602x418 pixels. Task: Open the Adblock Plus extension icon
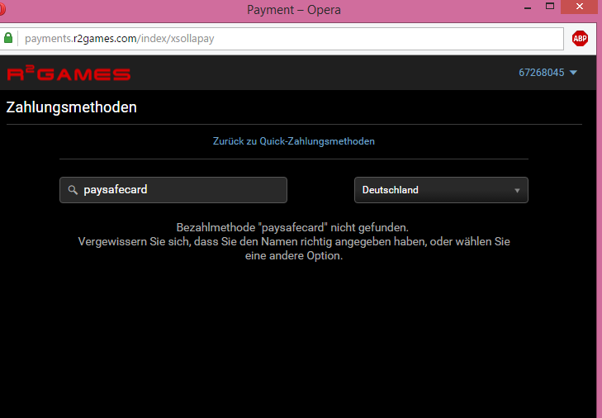point(580,38)
